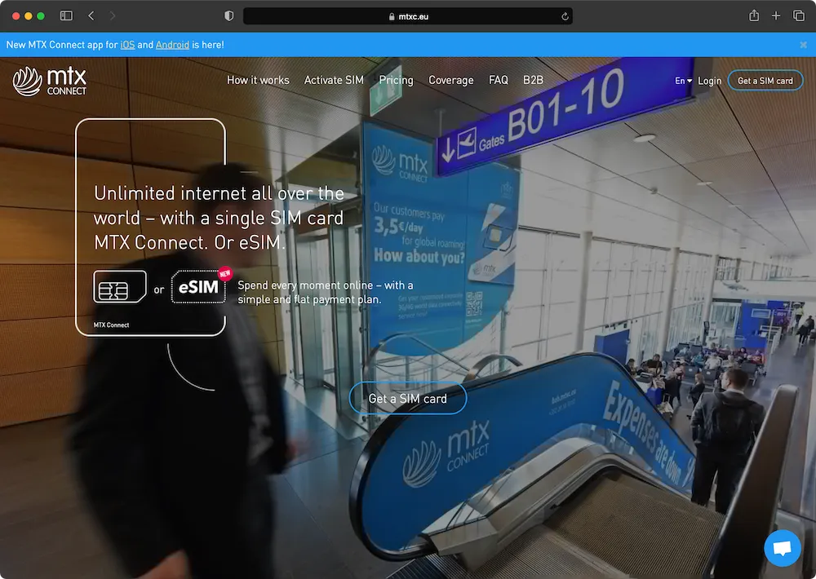Open the FAQ section
This screenshot has width=816, height=579.
(498, 80)
